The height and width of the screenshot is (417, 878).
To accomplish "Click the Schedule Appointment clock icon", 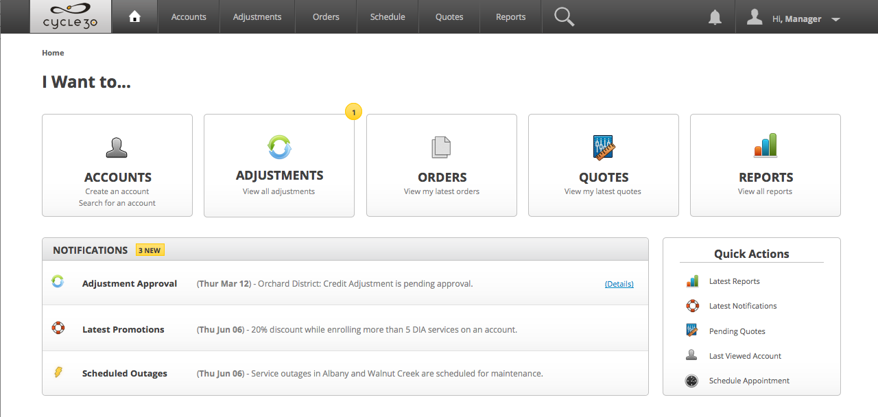I will point(692,381).
